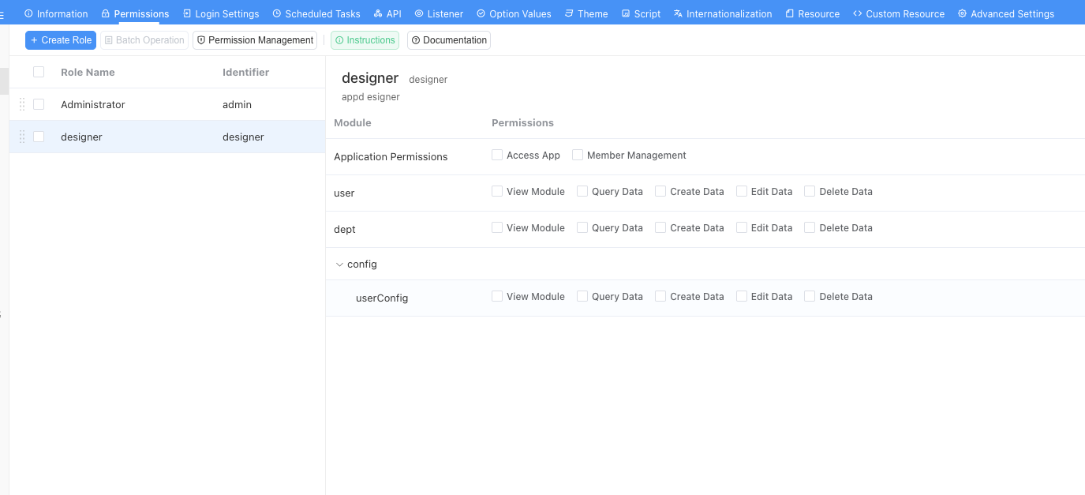Switch to the Login Settings tab
This screenshot has width=1085, height=495.
click(221, 13)
